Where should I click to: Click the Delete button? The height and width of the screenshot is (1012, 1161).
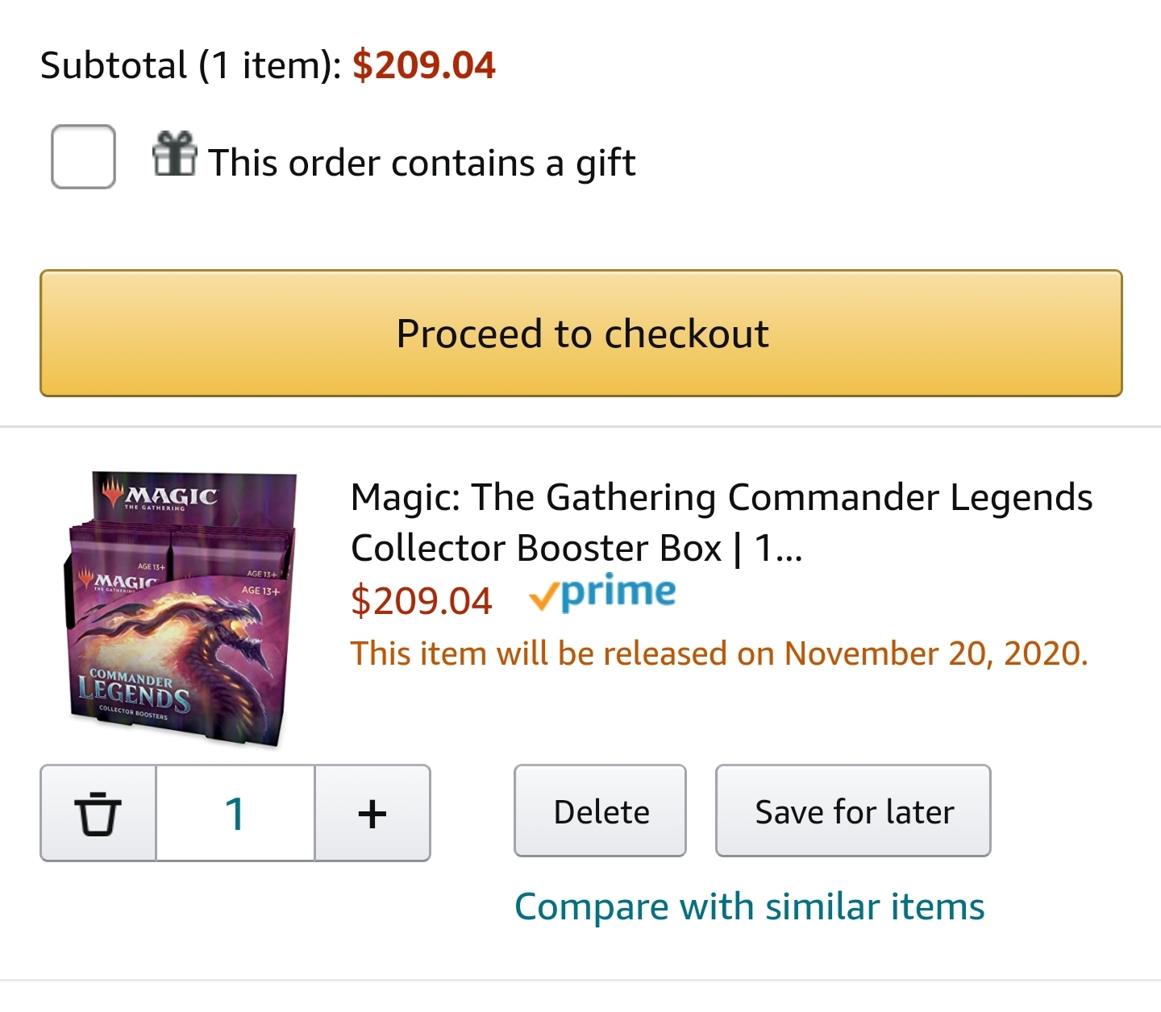coord(601,811)
